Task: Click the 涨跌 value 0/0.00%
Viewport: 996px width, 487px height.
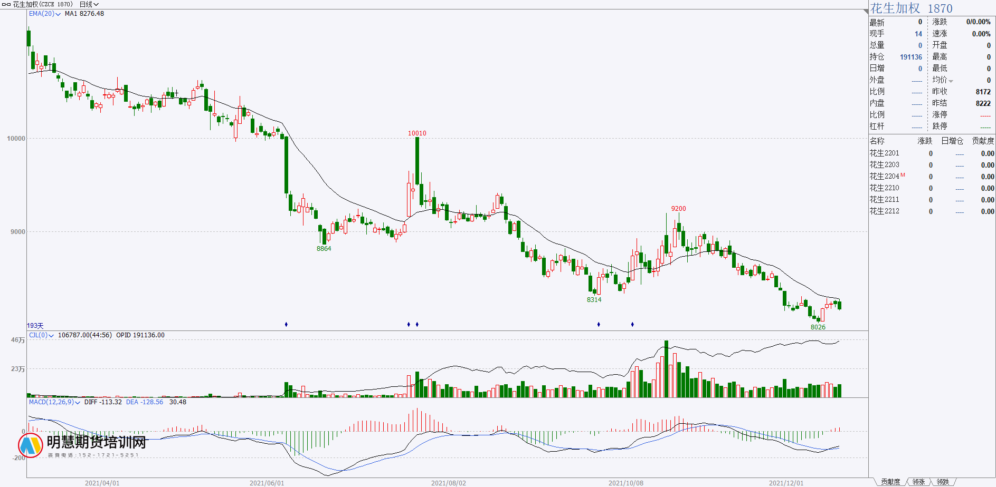Action: (979, 22)
